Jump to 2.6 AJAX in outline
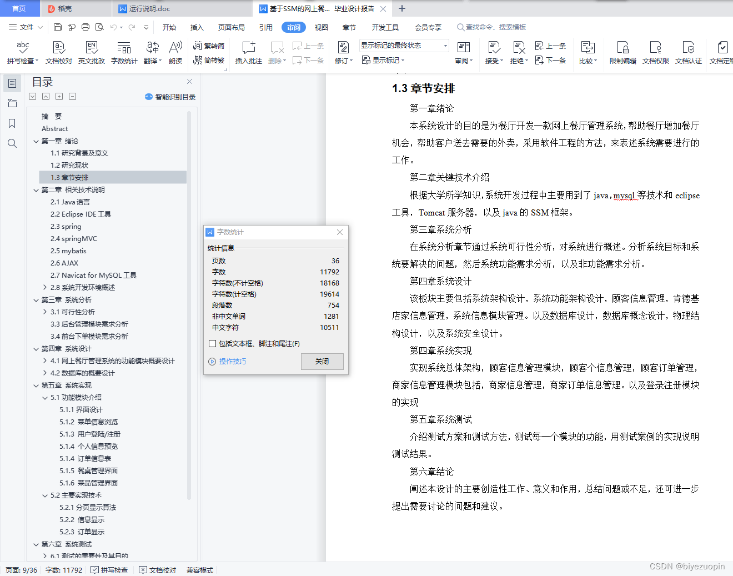Viewport: 733px width, 576px height. coord(64,263)
